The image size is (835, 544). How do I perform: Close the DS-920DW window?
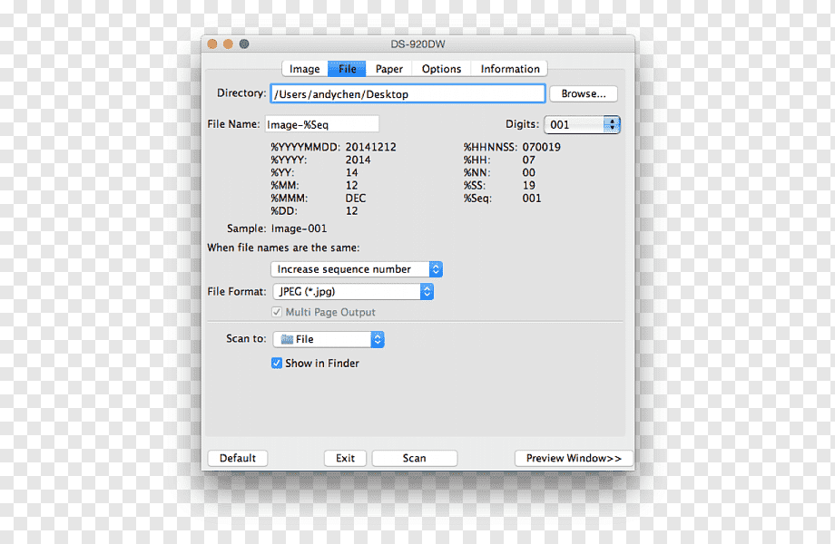click(212, 44)
